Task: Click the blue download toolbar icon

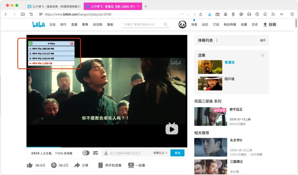Action: tap(209, 14)
